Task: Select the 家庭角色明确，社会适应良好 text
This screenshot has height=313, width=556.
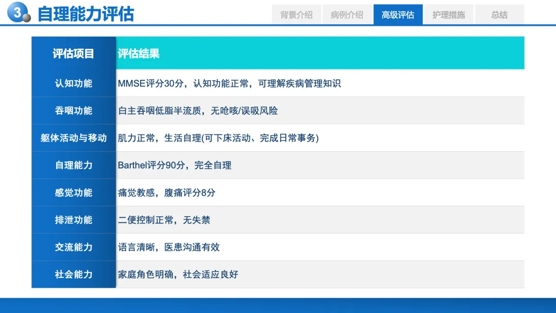Action: (178, 274)
